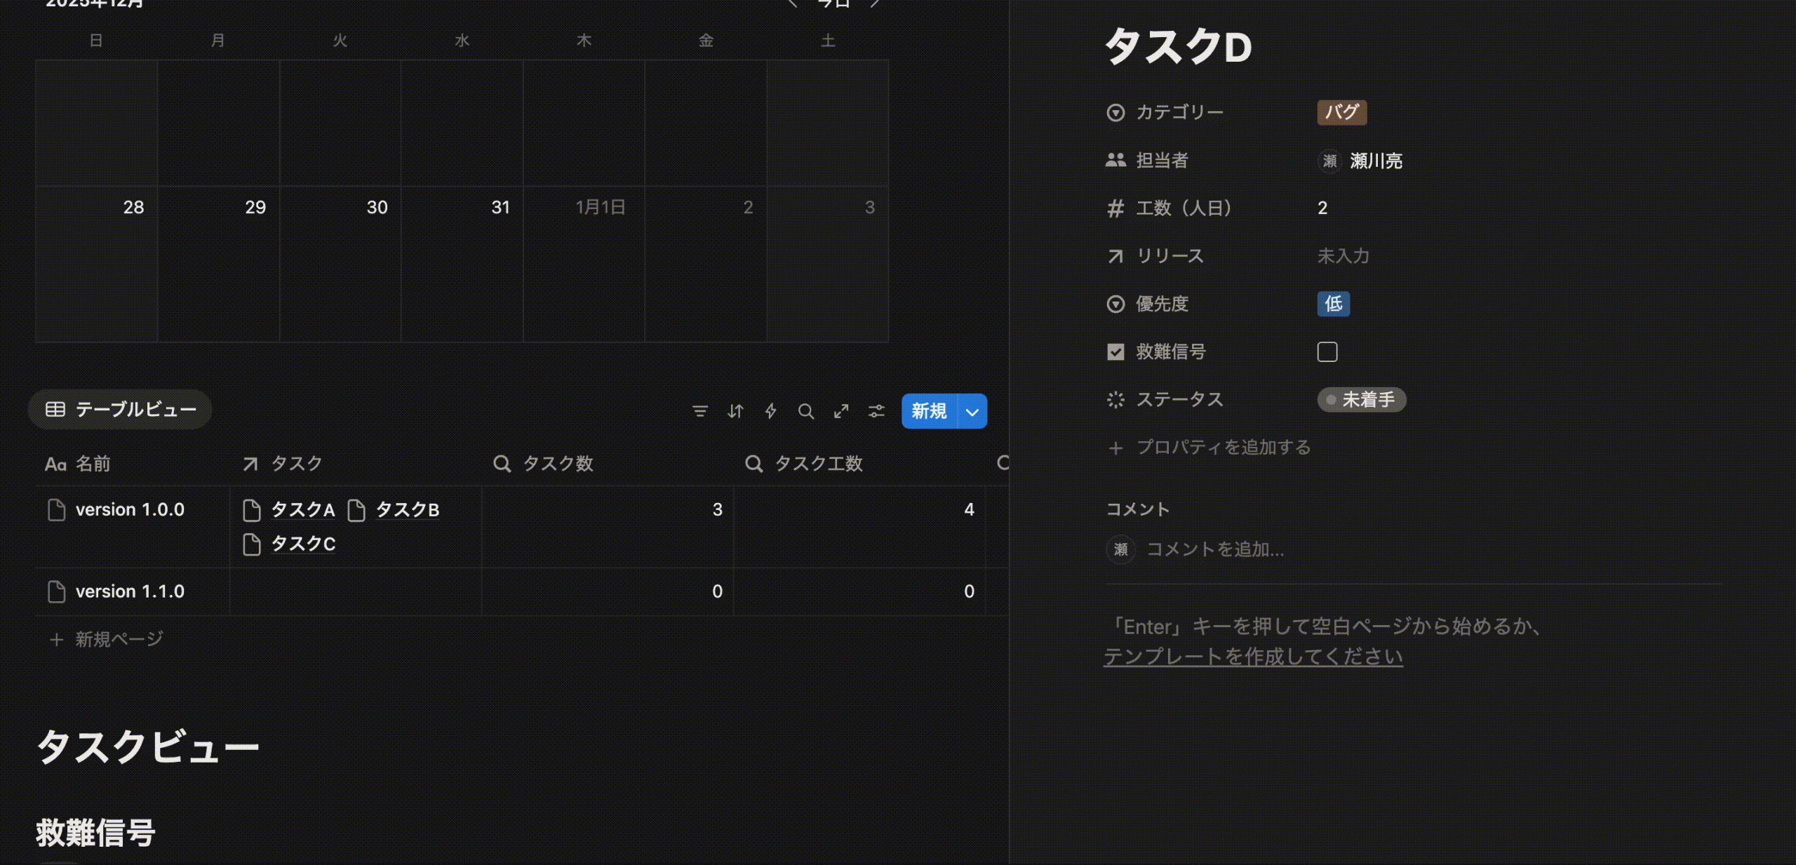Image resolution: width=1796 pixels, height=865 pixels.
Task: Click 今日 to jump to today
Action: [x=833, y=4]
